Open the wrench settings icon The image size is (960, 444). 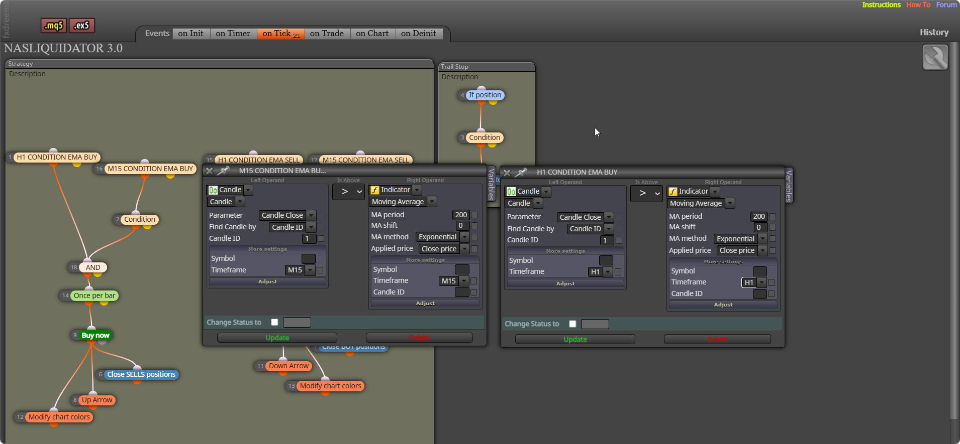(x=935, y=57)
